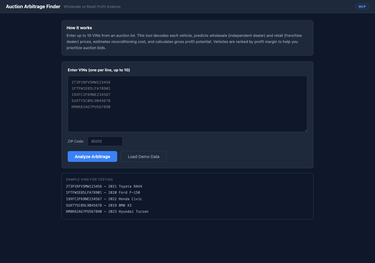375x263 pixels.
Task: Click the ZIP Code label
Action: tap(76, 141)
